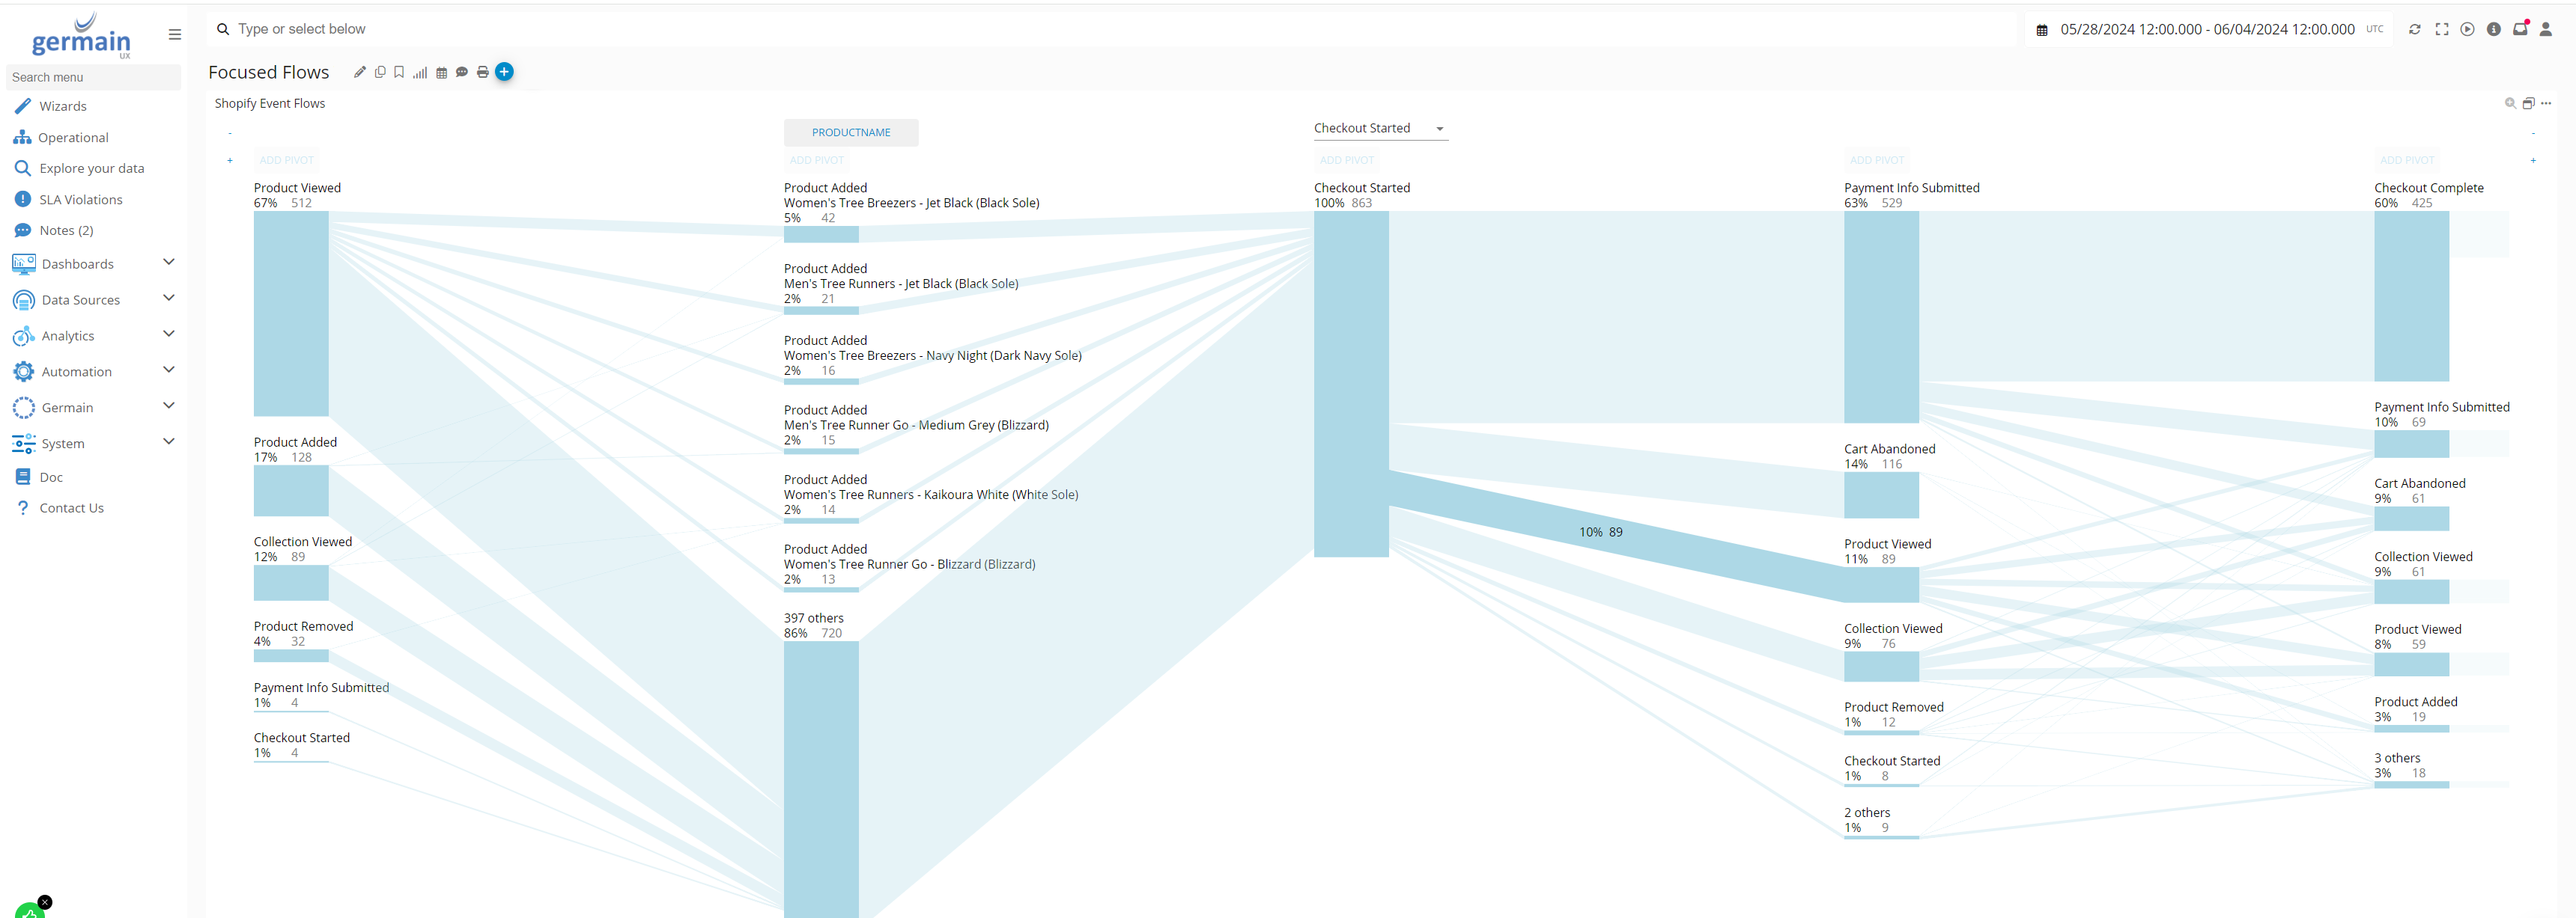Enter fullscreen mode using the top bar icon

(x=2441, y=29)
